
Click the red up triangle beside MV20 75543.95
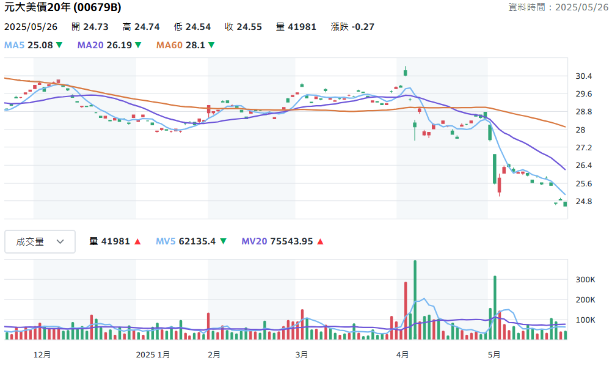tap(321, 241)
